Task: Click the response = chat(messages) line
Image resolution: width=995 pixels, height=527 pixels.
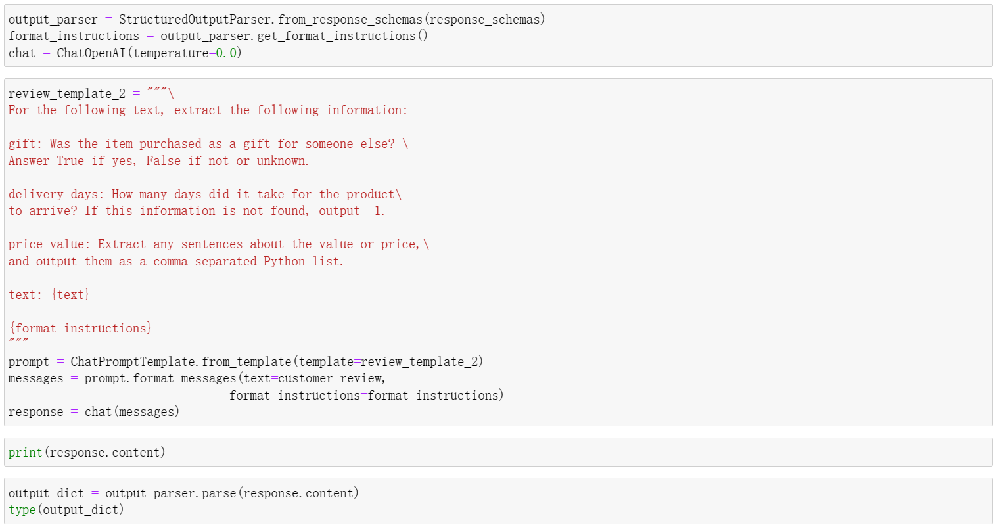Action: (93, 412)
